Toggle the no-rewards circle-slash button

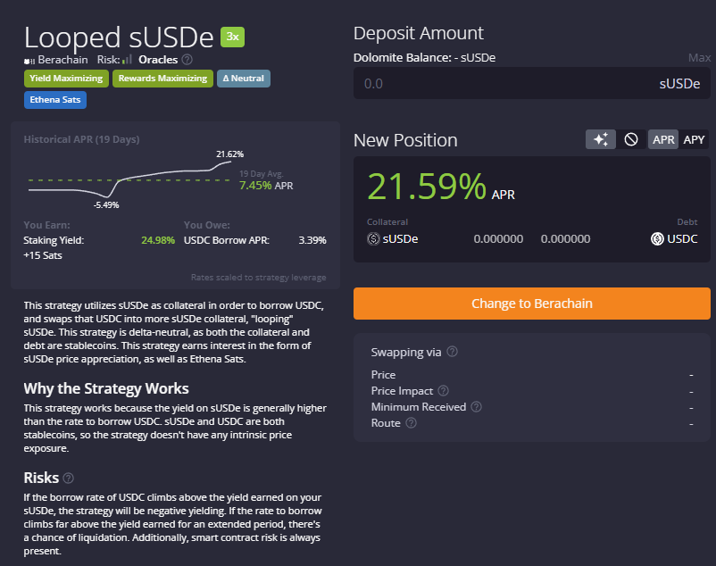[x=631, y=139]
